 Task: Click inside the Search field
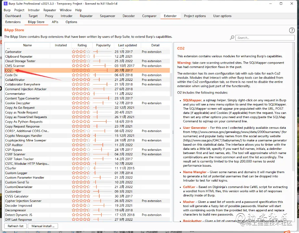[265, 38]
